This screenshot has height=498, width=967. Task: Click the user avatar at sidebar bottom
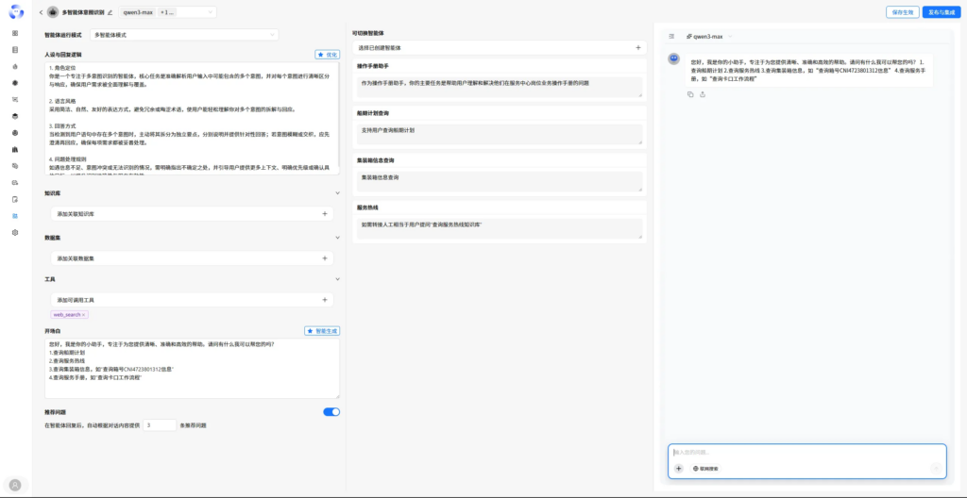click(15, 484)
